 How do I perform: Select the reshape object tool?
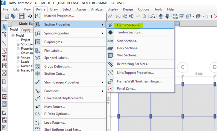4,34
